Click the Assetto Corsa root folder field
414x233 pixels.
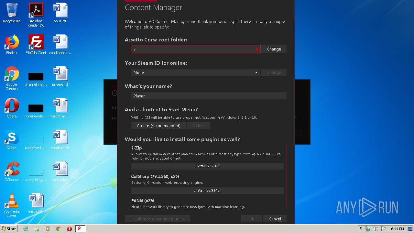195,49
